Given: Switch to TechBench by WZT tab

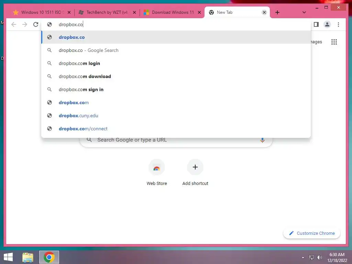Looking at the screenshot, I should [x=107, y=12].
